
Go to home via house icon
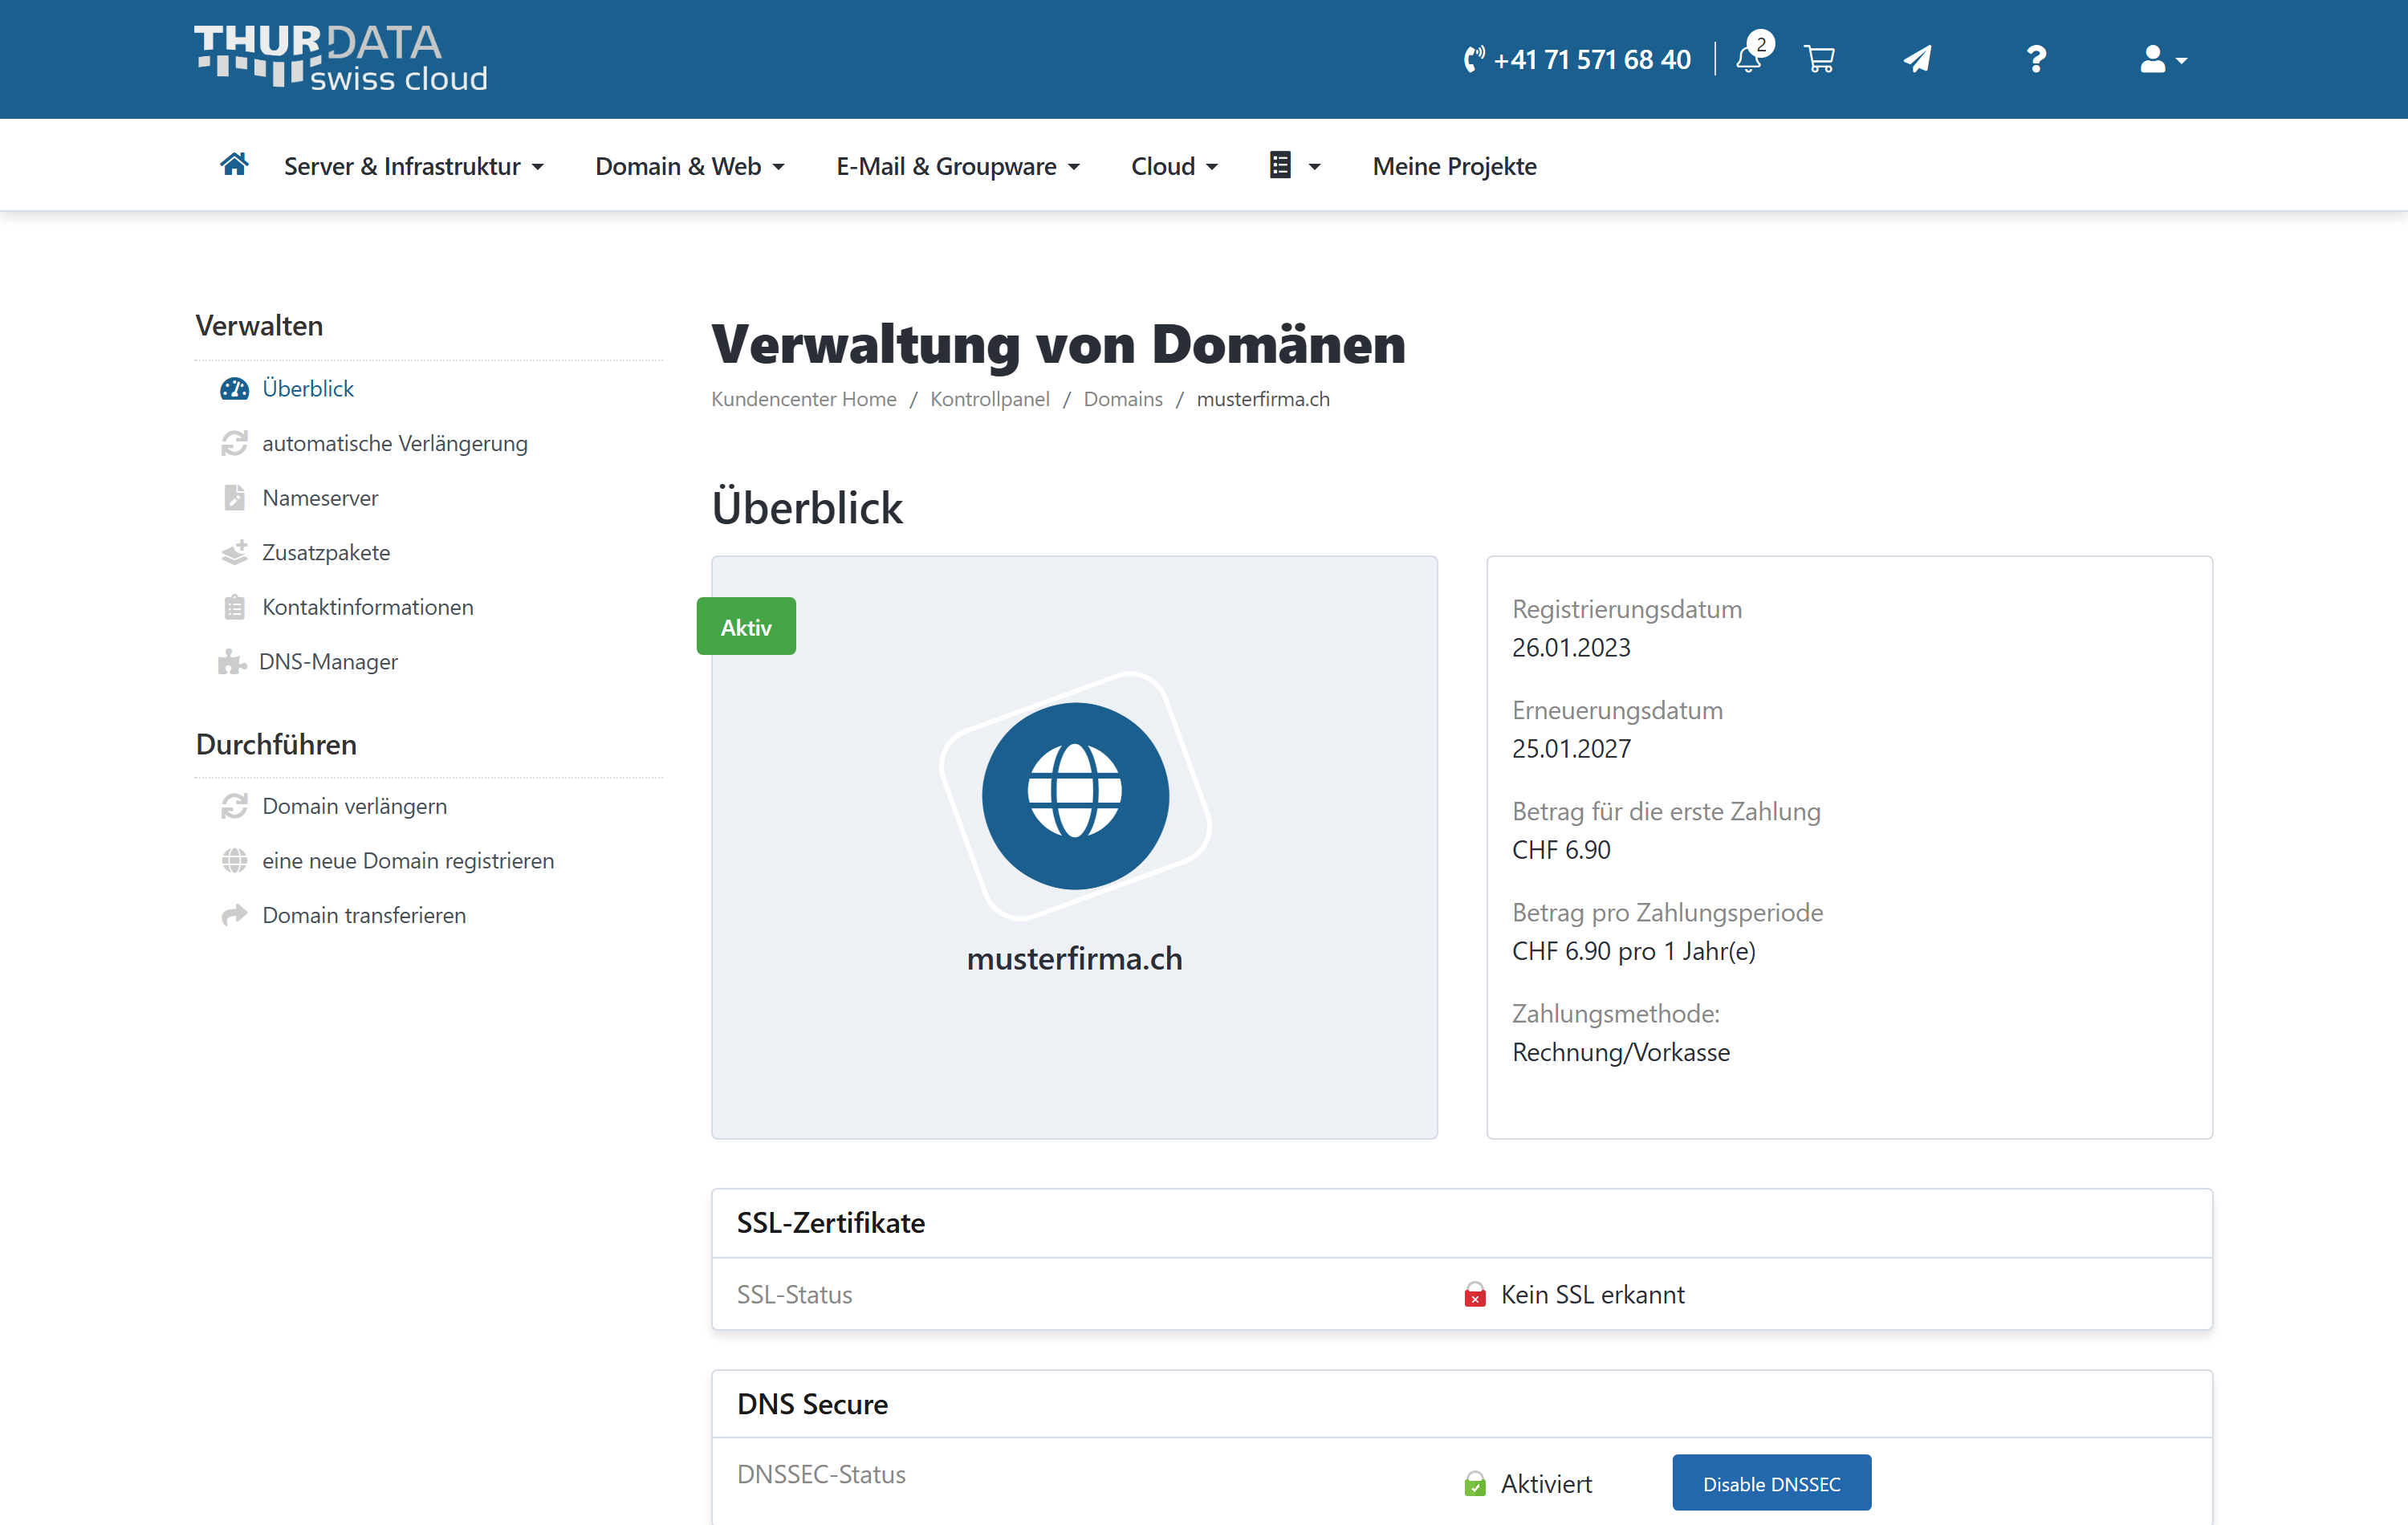click(x=234, y=164)
